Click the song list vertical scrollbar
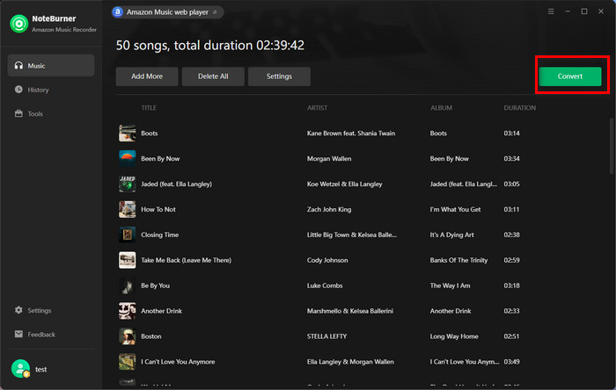 pos(611,146)
